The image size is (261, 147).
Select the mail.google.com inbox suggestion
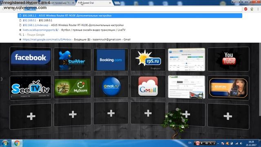[130, 40]
